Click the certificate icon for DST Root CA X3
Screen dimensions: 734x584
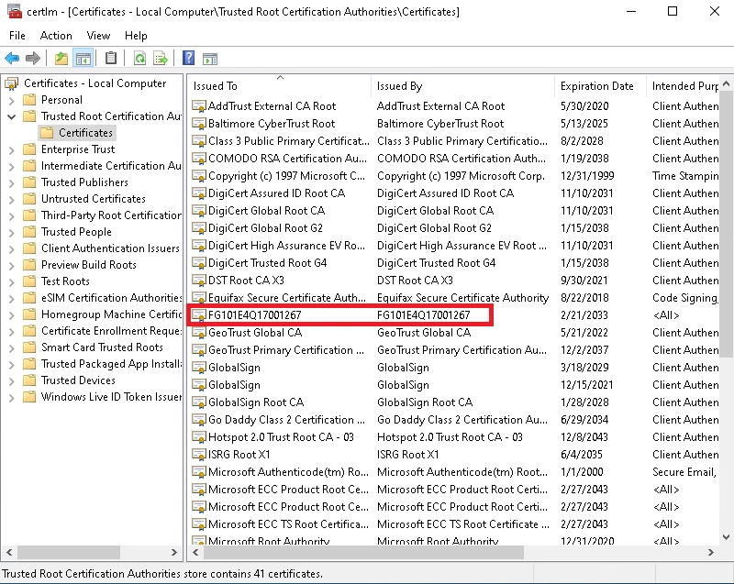(x=199, y=281)
